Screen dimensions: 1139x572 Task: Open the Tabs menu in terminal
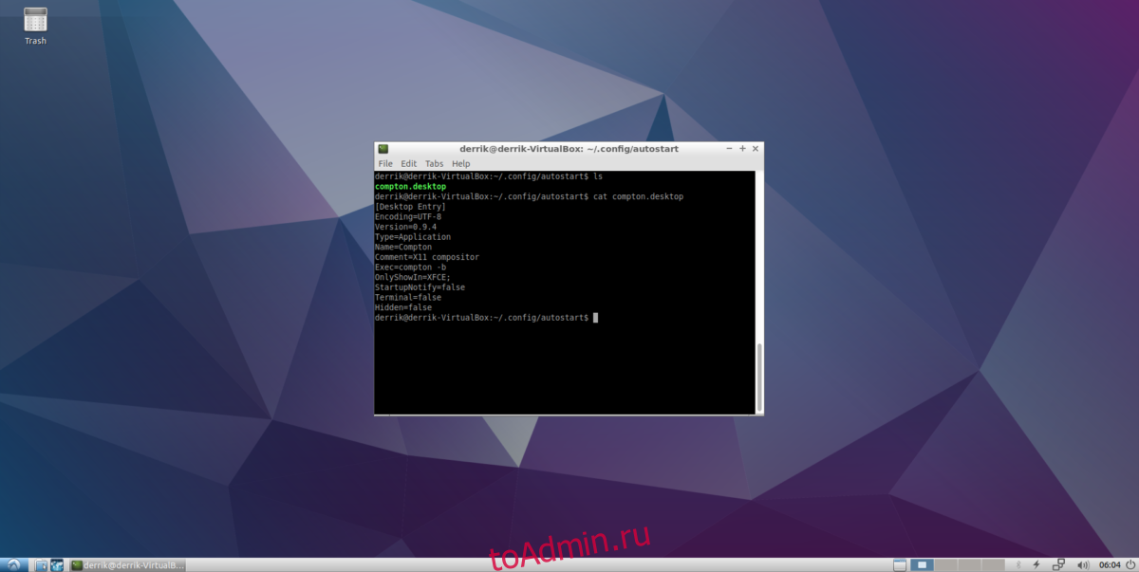pos(434,164)
